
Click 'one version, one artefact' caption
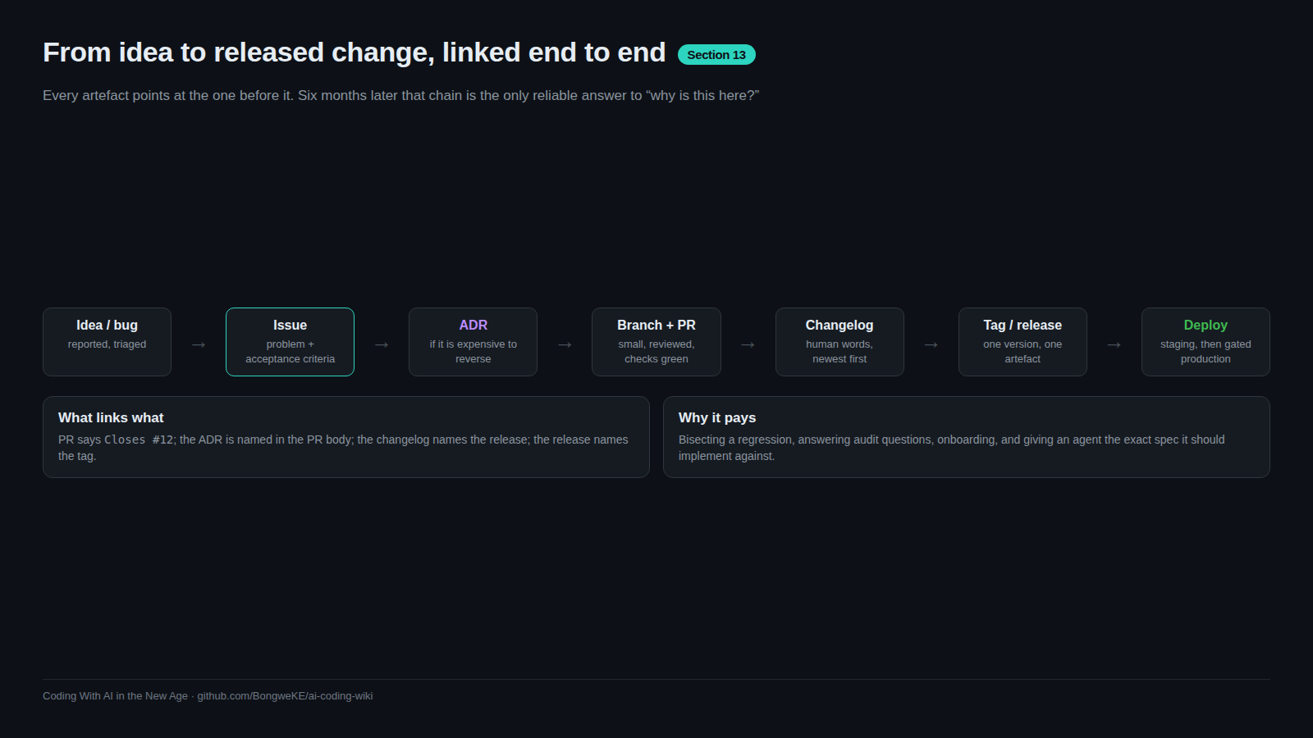click(1022, 352)
